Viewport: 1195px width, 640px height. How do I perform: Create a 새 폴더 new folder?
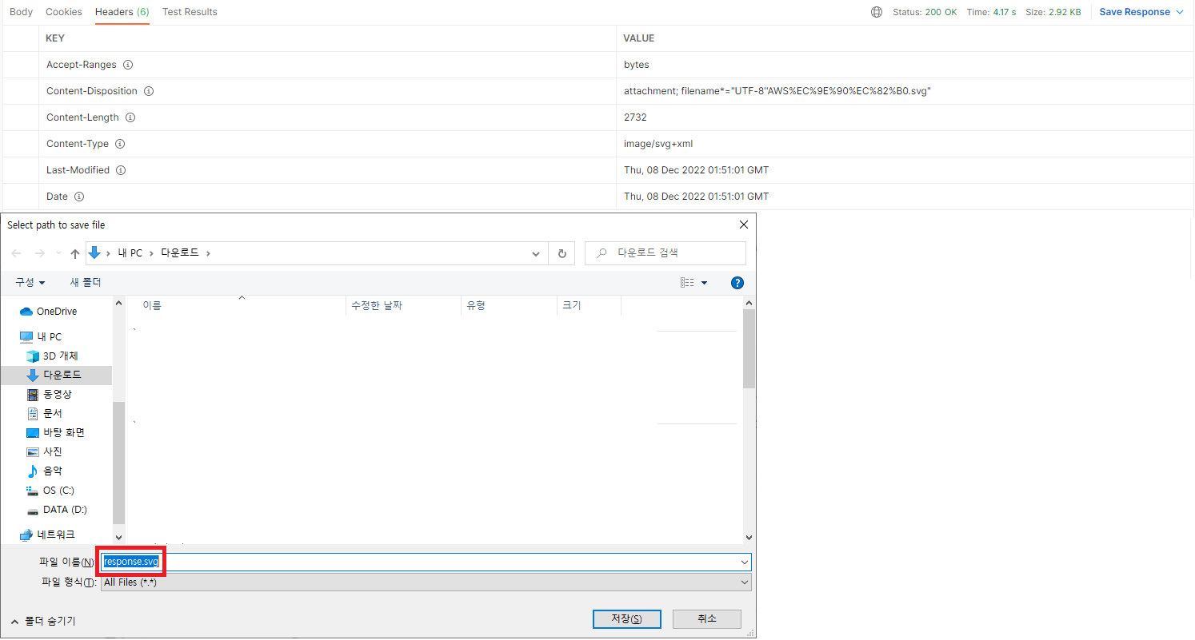(x=85, y=282)
